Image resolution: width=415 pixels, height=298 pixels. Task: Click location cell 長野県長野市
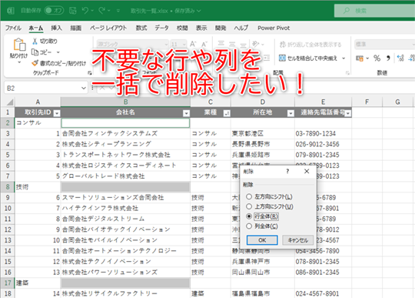click(263, 144)
